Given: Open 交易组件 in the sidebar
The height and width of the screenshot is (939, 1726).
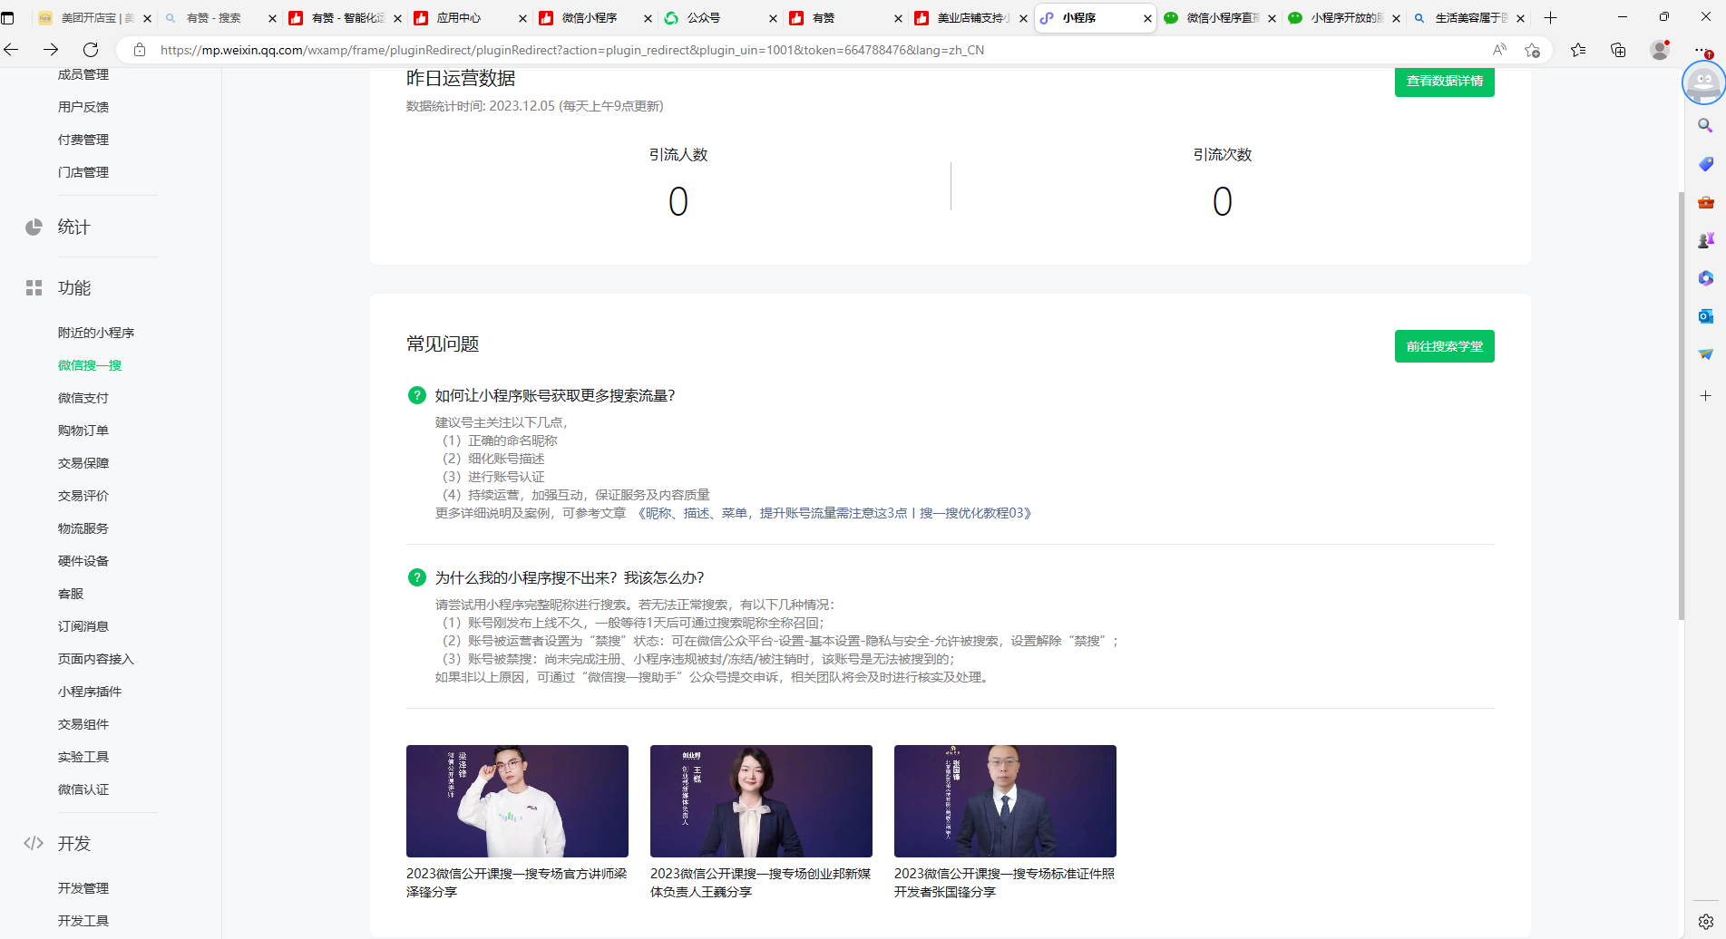Looking at the screenshot, I should (x=83, y=724).
